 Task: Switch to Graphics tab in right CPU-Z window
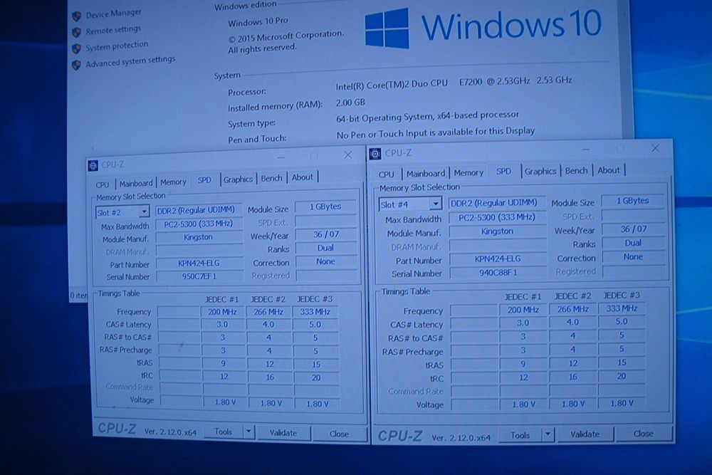pyautogui.click(x=540, y=171)
